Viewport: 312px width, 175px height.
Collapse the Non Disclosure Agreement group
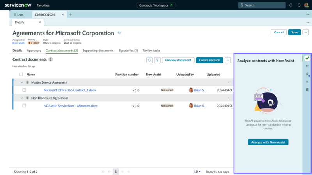22,98
